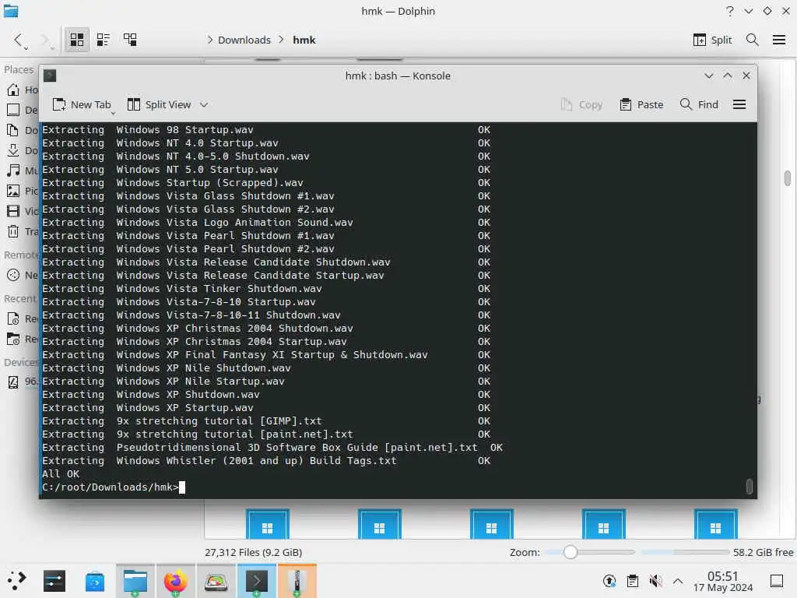Expand New Tab dropdown arrow in Konsole
Screen dimensions: 797x598
(x=113, y=112)
